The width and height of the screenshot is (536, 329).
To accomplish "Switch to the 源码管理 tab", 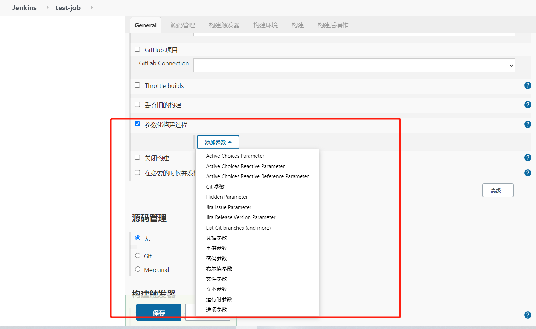I will pyautogui.click(x=183, y=25).
